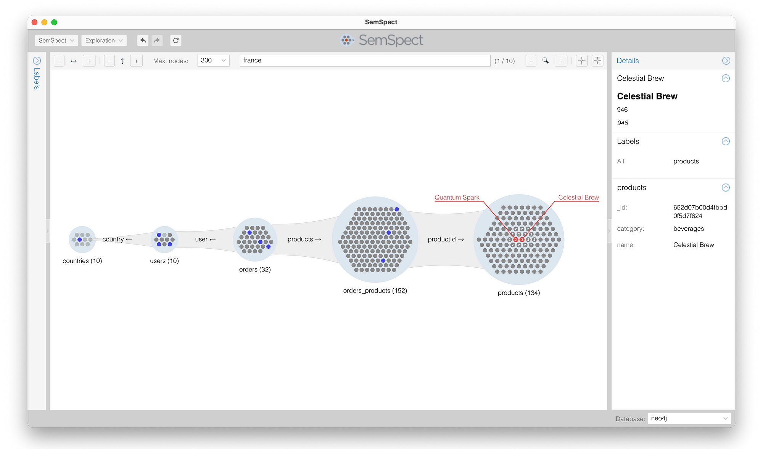Click the Quantum Spark node label
The height and width of the screenshot is (449, 763).
(457, 197)
